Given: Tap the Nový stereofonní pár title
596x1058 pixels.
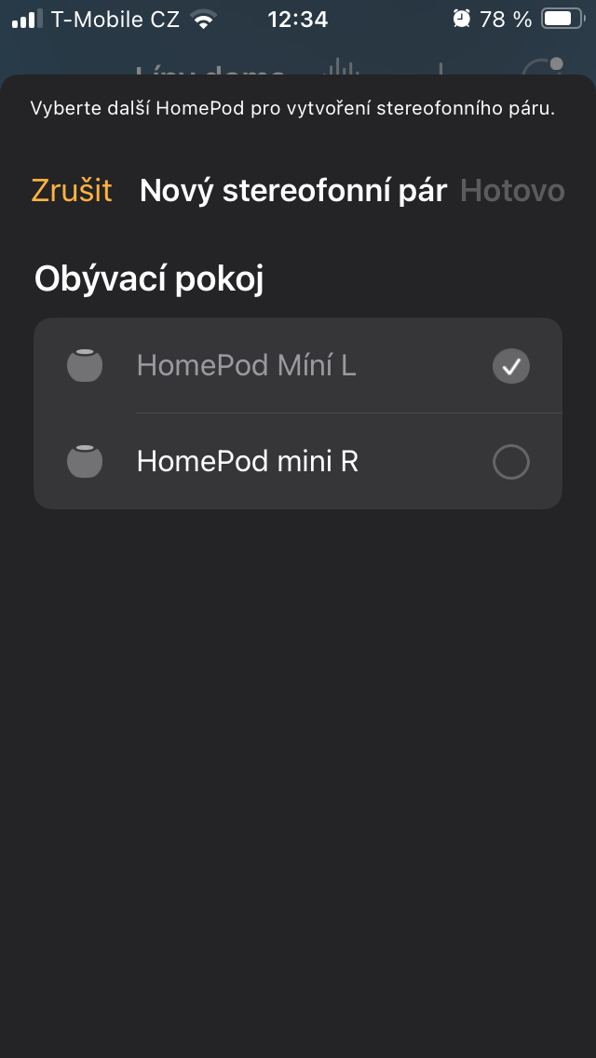Looking at the screenshot, I should tap(293, 191).
